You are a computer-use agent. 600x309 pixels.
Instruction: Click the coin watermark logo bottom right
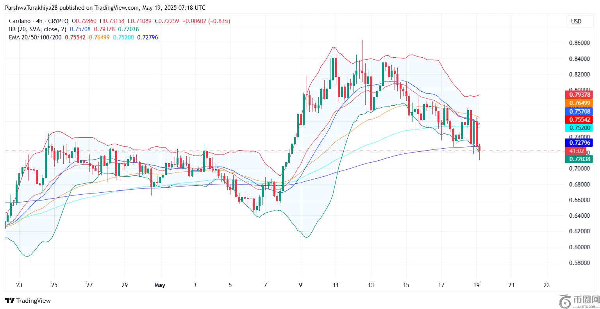coord(565,301)
